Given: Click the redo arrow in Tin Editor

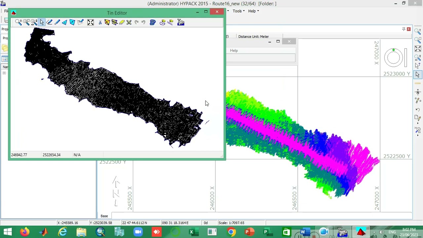Looking at the screenshot, I should 136,22.
